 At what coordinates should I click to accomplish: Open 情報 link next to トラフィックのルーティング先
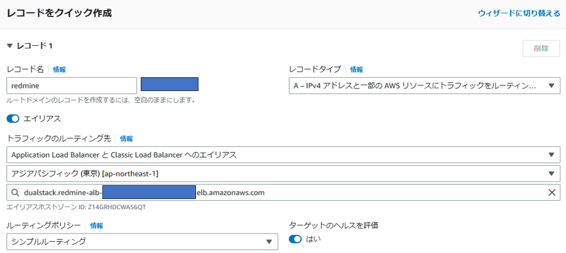126,138
